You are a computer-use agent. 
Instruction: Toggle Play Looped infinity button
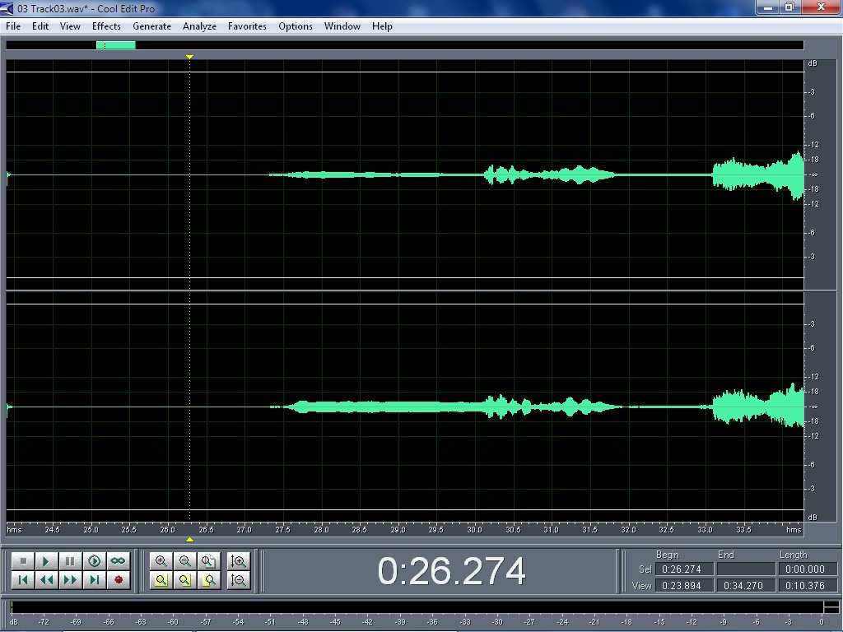click(x=118, y=561)
